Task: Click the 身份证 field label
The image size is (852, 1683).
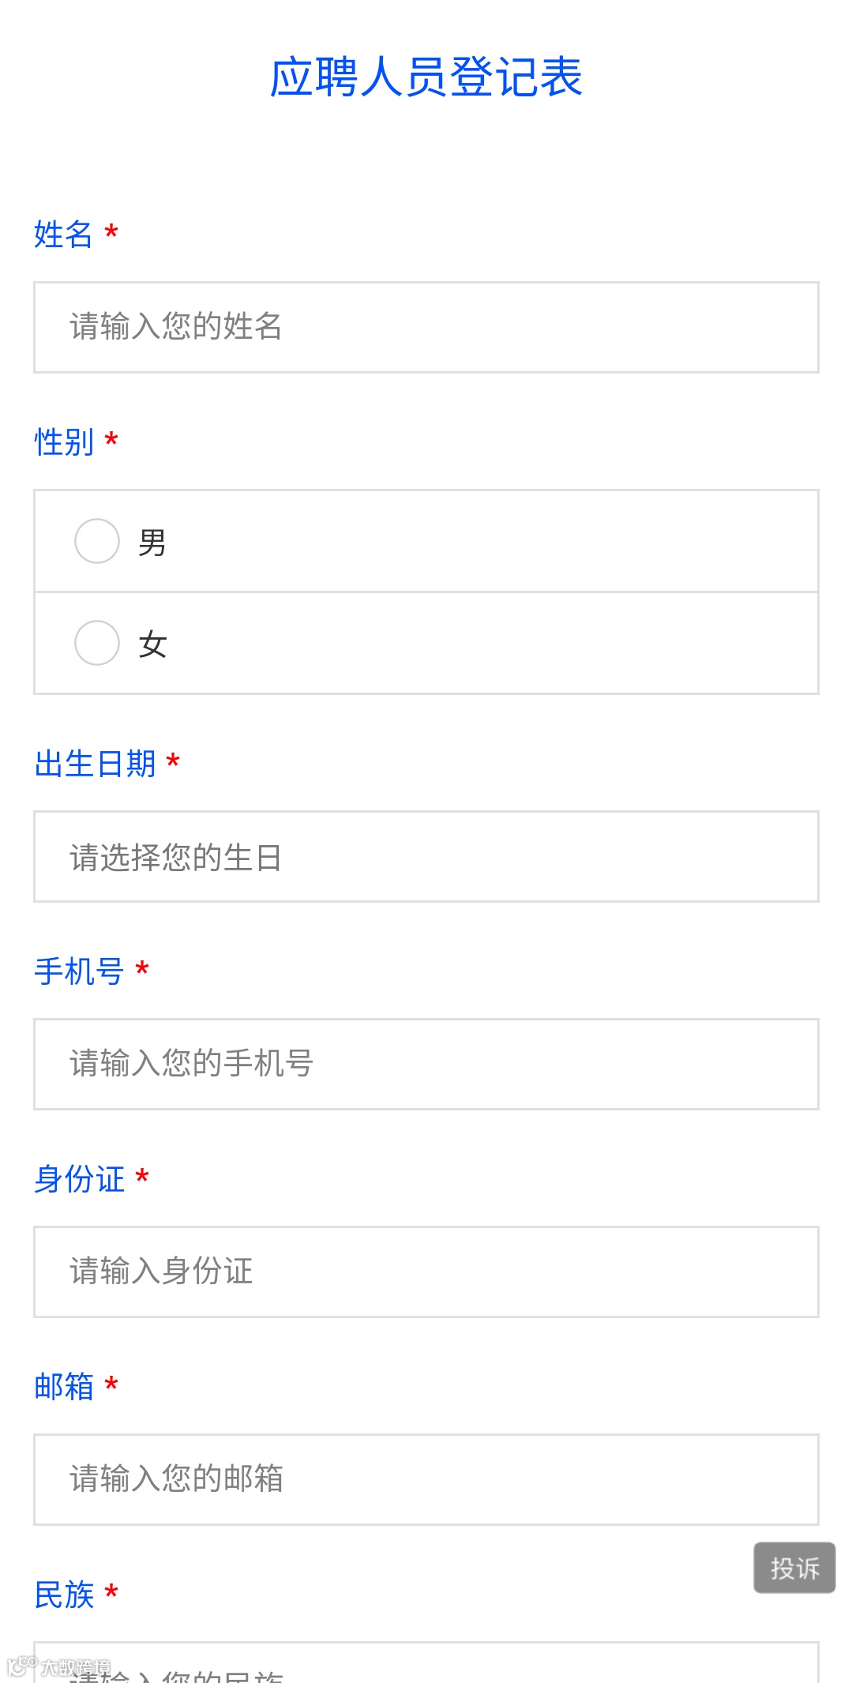Action: point(79,1179)
